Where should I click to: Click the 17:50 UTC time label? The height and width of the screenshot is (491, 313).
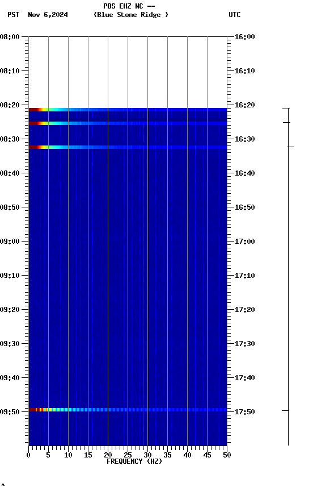[245, 412]
